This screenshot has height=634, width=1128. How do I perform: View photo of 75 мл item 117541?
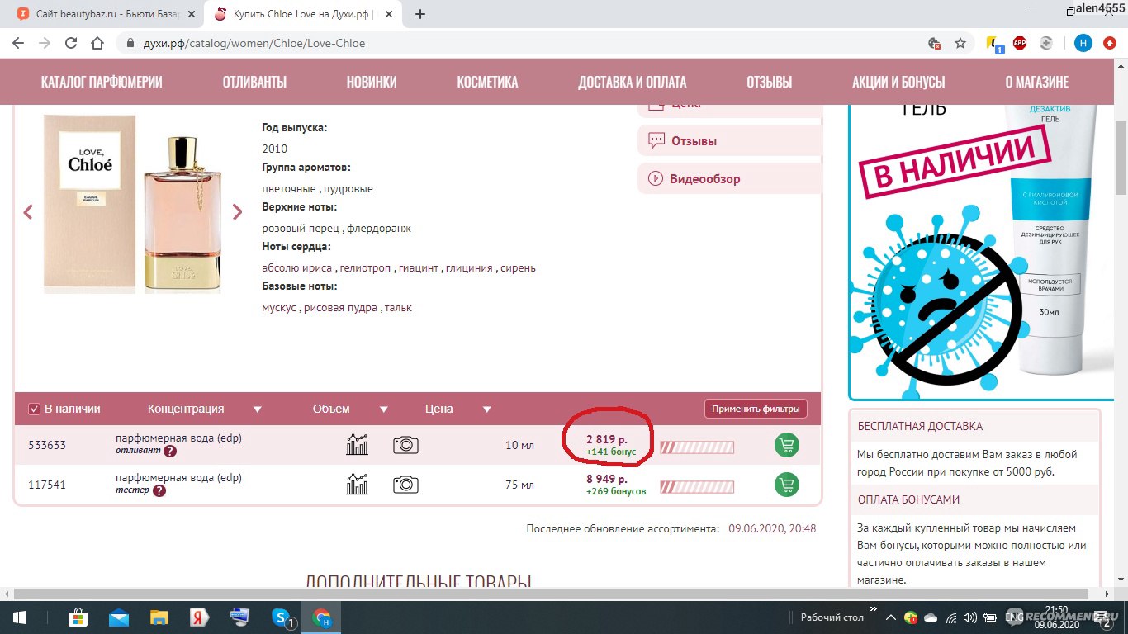click(405, 485)
